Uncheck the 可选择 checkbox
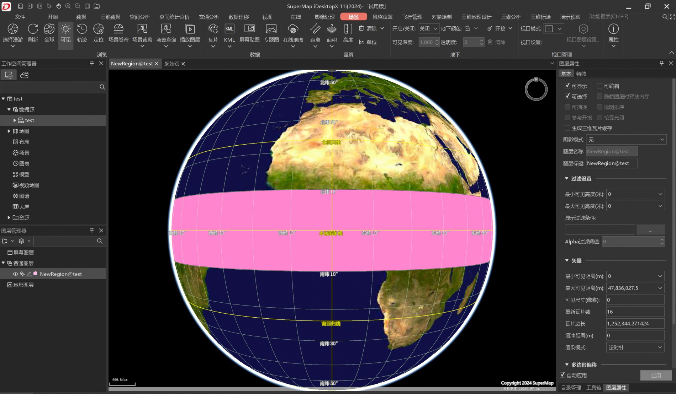 tap(567, 96)
